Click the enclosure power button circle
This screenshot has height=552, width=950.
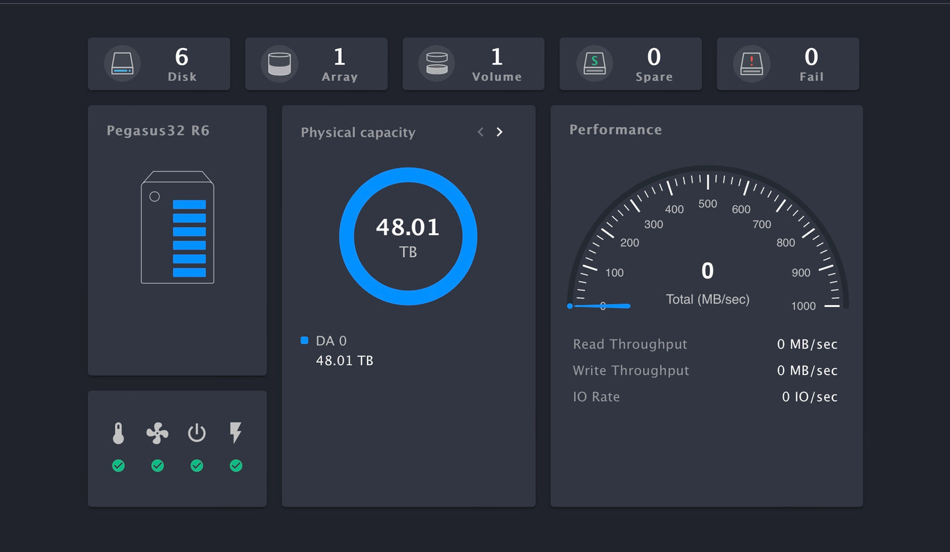point(154,196)
